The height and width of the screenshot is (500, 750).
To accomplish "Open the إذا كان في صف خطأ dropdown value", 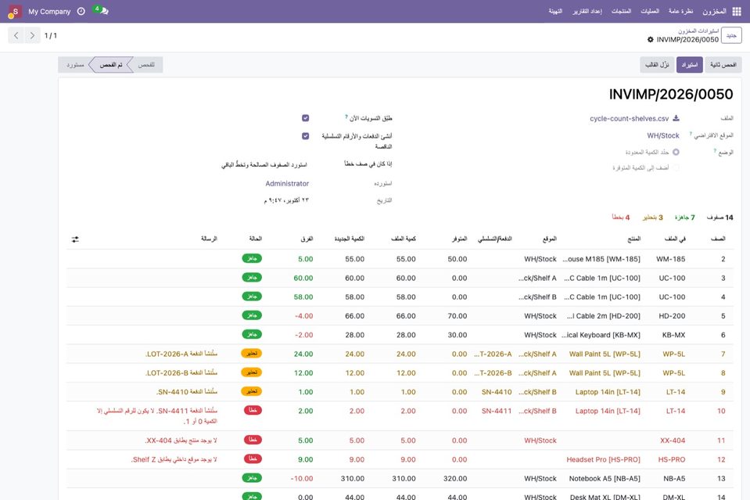I will (x=264, y=164).
